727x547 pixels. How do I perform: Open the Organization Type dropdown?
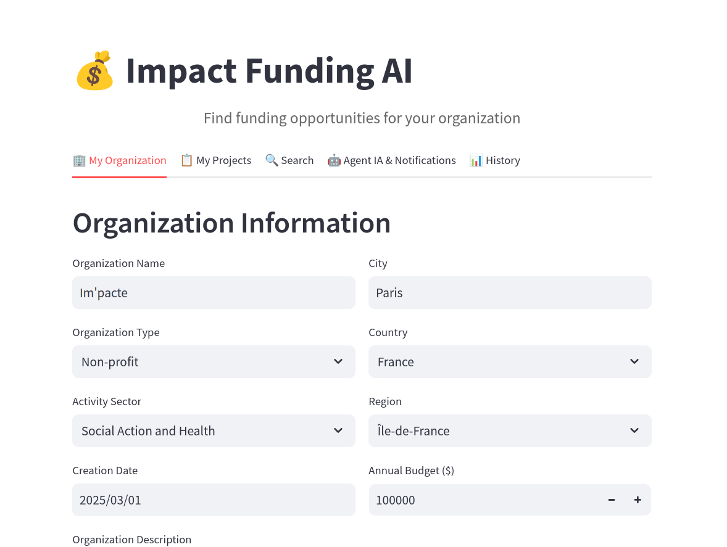point(214,361)
